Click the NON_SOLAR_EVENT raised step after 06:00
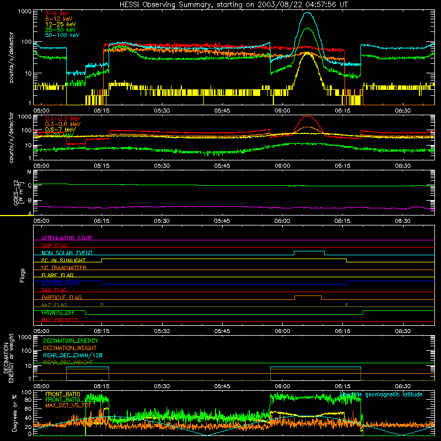This screenshot has height=441, width=441. [309, 251]
